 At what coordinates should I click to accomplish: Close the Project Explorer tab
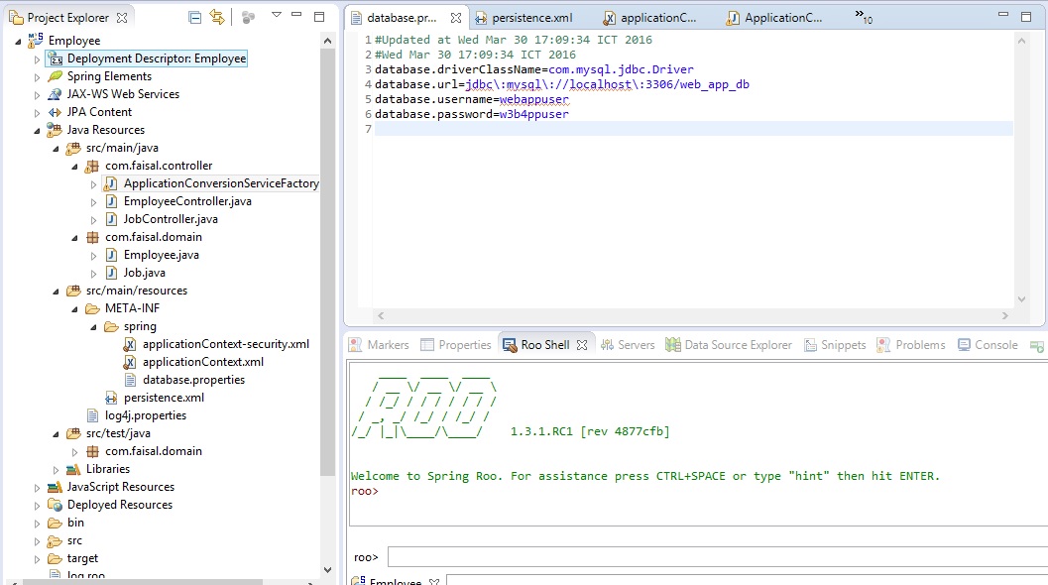tap(122, 18)
